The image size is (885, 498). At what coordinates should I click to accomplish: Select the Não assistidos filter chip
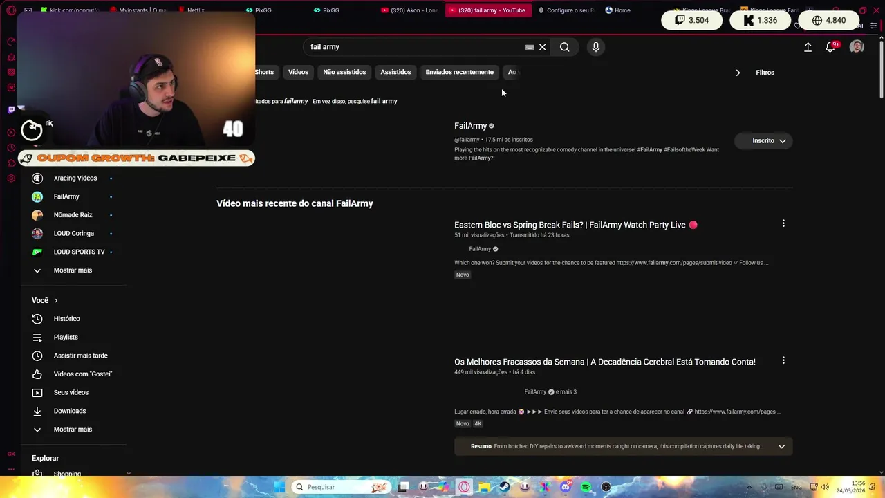point(344,72)
